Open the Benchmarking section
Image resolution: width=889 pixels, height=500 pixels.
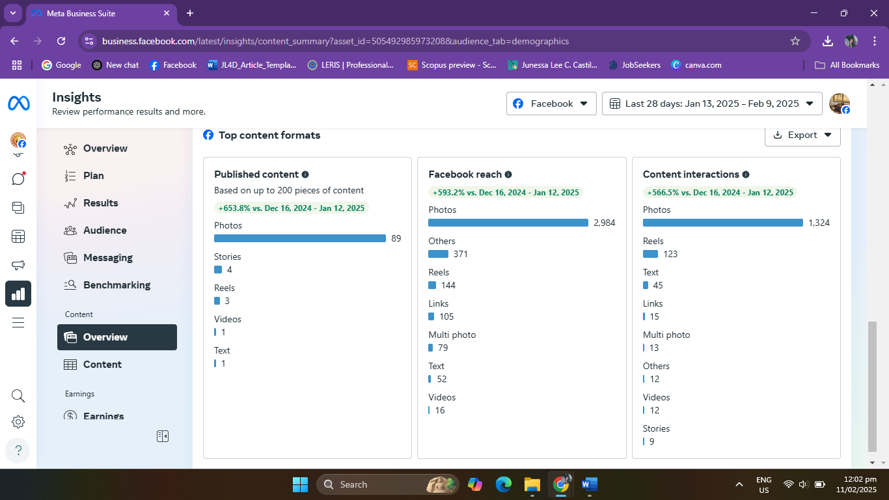pos(117,285)
